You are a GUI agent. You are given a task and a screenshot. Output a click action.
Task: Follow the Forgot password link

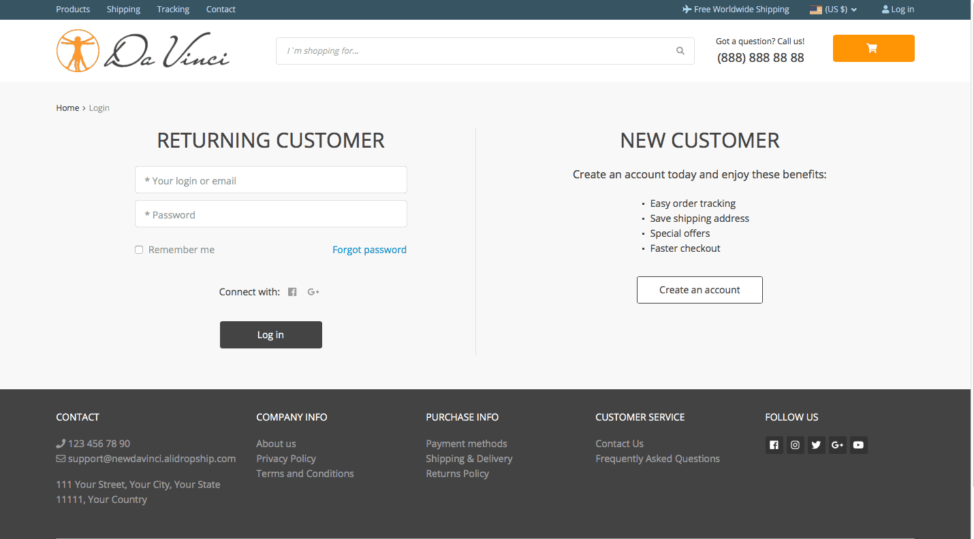pos(369,250)
